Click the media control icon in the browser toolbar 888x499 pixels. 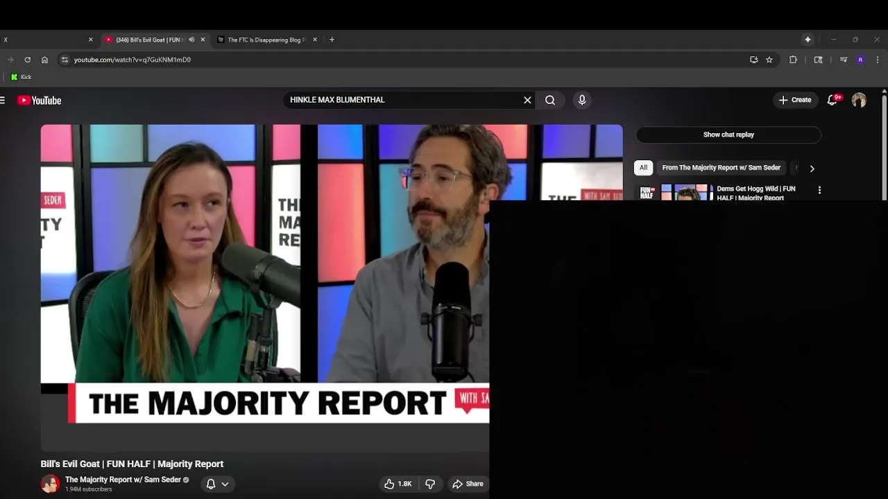pos(844,60)
